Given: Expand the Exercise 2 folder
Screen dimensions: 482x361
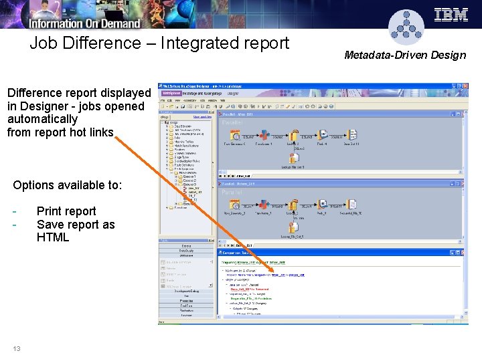Looking at the screenshot, I should [176, 180].
